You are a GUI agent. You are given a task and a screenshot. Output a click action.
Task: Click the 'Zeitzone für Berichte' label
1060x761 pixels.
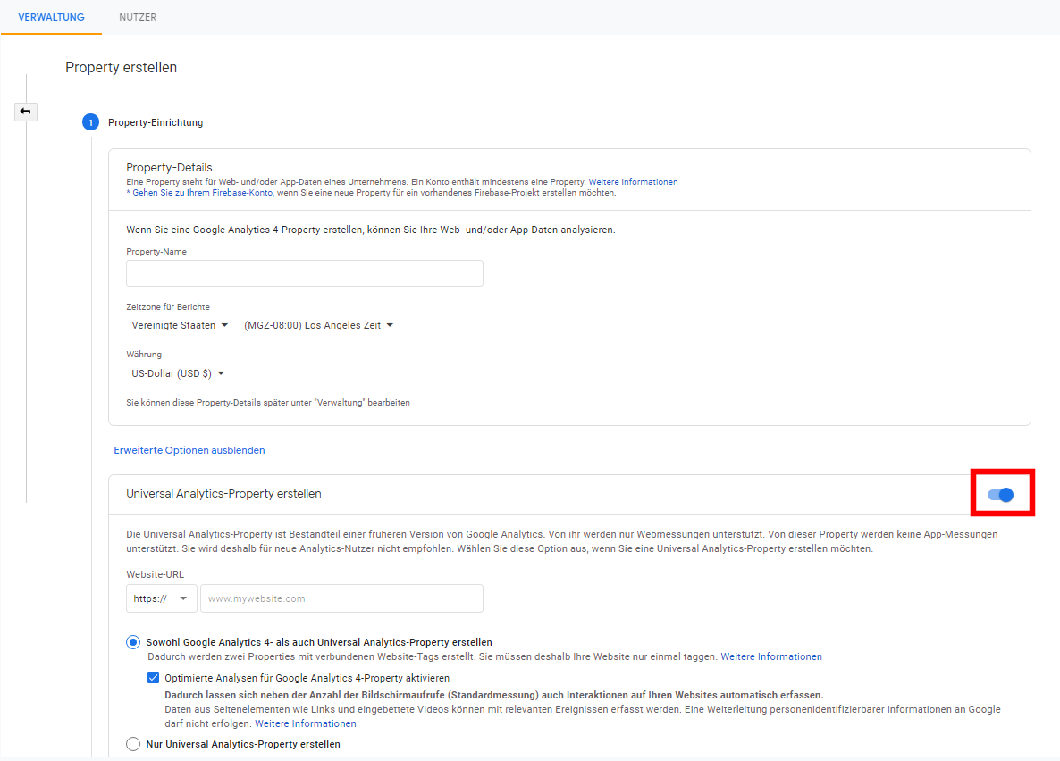[168, 307]
